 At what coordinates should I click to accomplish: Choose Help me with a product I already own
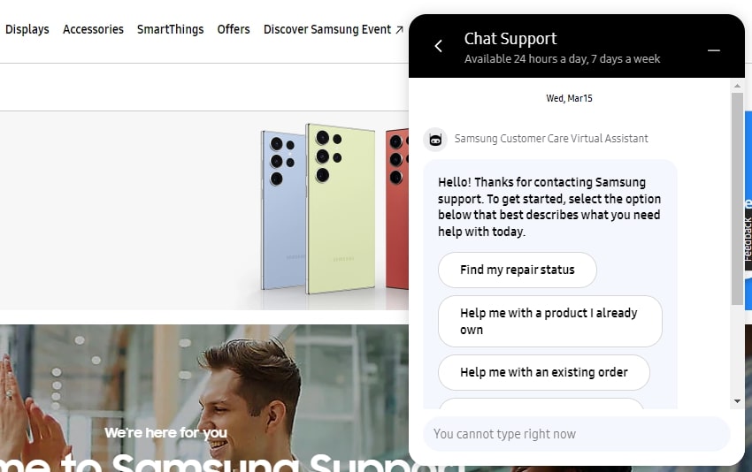point(549,322)
